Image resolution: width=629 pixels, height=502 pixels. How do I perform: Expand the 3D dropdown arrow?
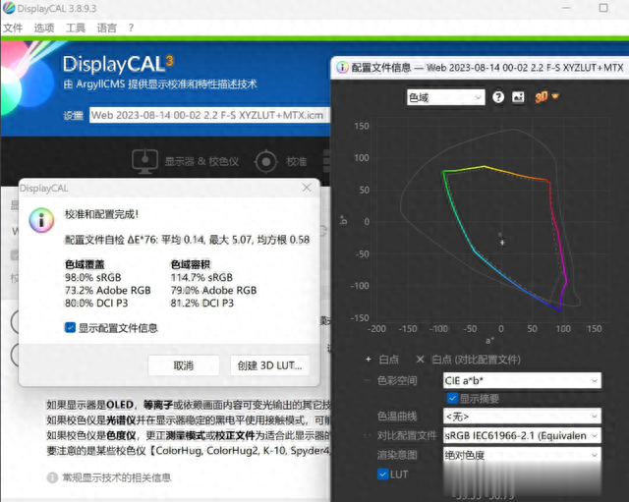click(x=555, y=96)
